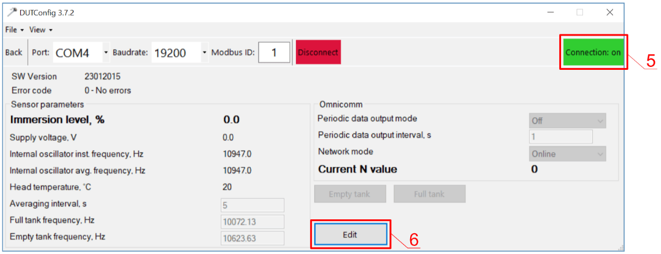Expand the Baudrate 19200 dropdown arrow
661x254 pixels.
[205, 53]
